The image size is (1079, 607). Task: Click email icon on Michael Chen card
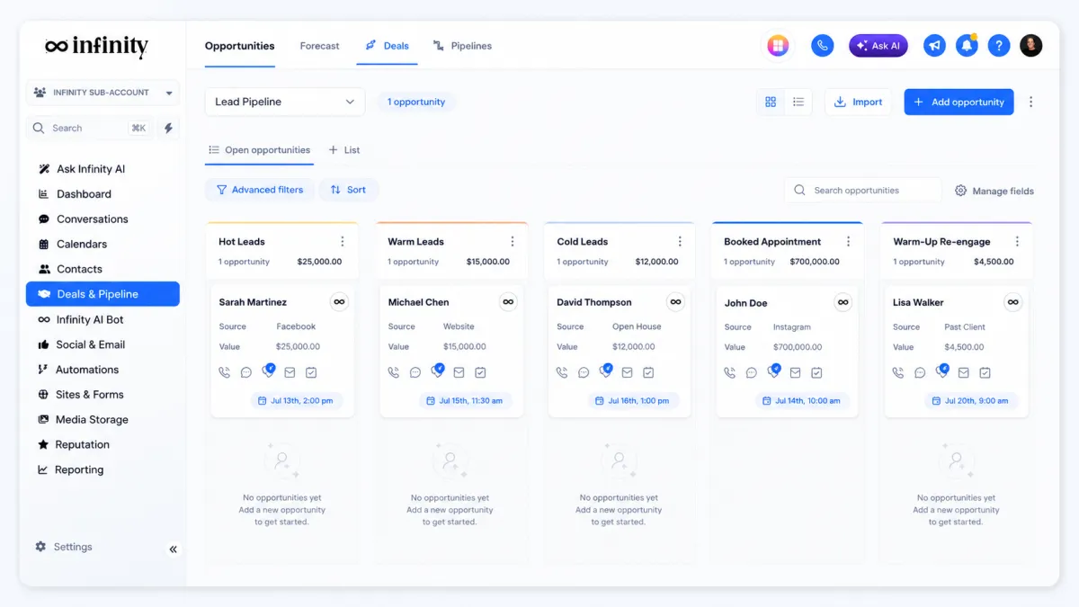click(x=459, y=372)
